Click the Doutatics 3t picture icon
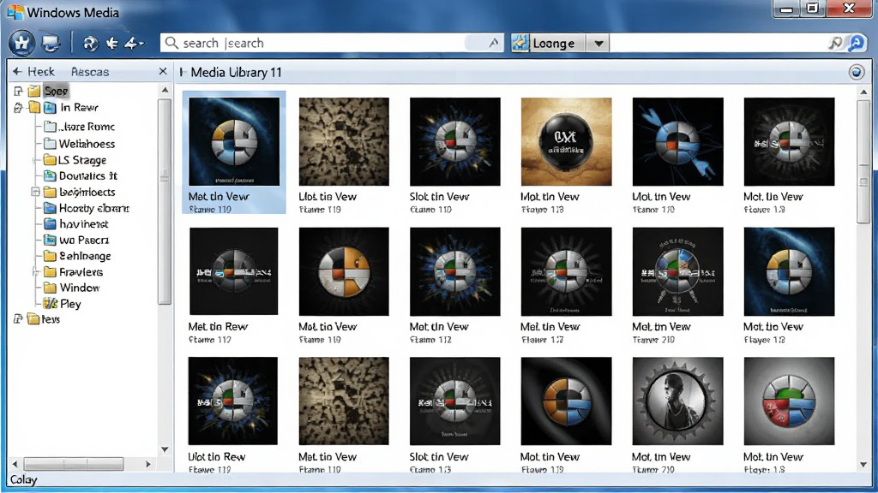The image size is (878, 493). pyautogui.click(x=51, y=175)
